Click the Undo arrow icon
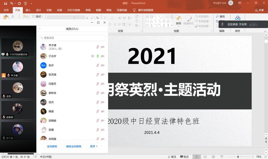The height and width of the screenshot is (159, 268). tap(12, 3)
